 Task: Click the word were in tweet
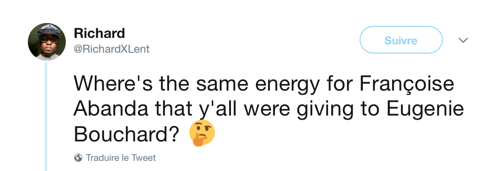point(267,110)
